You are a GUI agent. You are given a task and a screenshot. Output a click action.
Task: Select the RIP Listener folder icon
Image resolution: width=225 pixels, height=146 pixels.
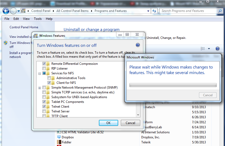[48, 68]
